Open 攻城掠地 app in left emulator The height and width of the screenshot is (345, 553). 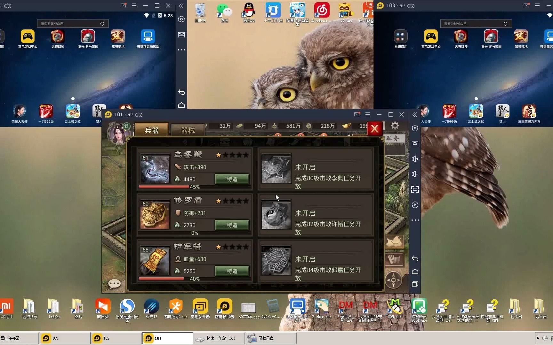(x=118, y=39)
